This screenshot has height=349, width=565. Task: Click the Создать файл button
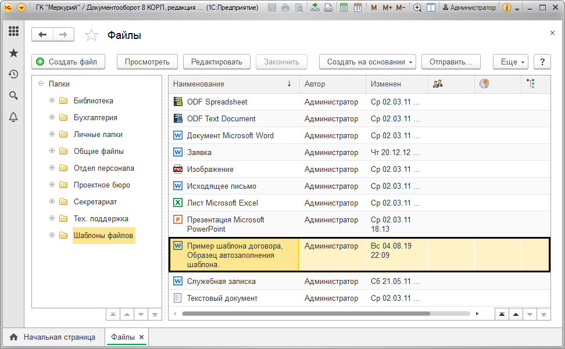pyautogui.click(x=69, y=62)
